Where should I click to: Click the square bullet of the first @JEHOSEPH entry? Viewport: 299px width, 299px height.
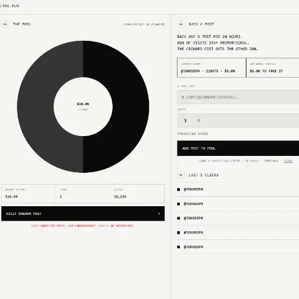click(179, 189)
